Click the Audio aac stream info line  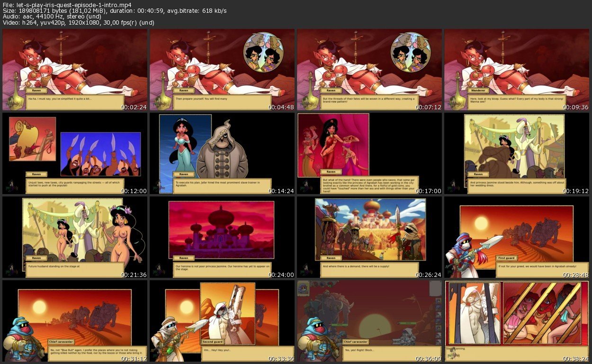[52, 17]
